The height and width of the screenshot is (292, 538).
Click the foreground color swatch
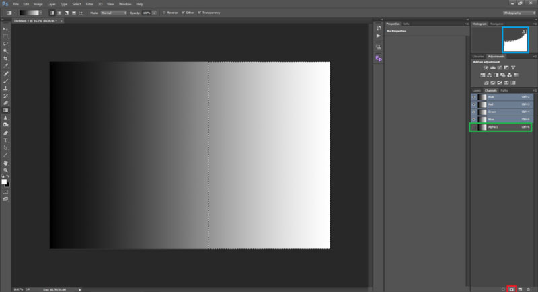tap(5, 181)
